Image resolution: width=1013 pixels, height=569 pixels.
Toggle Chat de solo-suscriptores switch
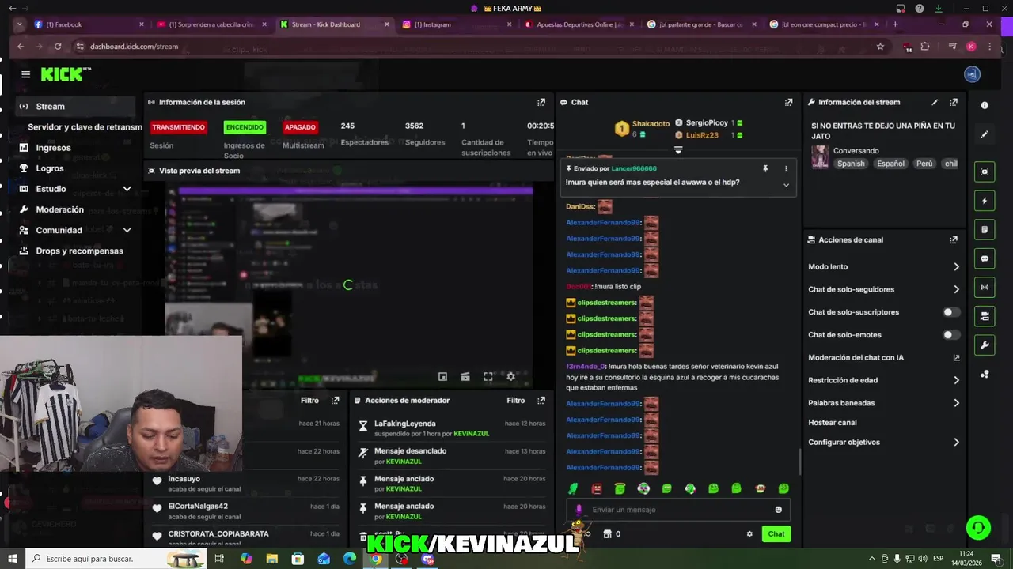click(x=951, y=312)
